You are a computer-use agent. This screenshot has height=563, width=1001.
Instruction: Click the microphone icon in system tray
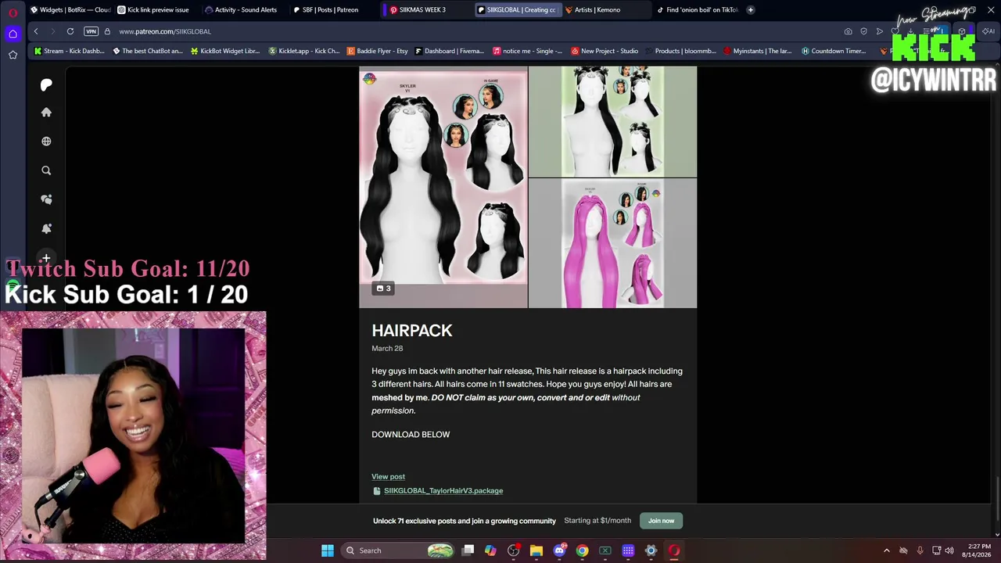pyautogui.click(x=920, y=550)
